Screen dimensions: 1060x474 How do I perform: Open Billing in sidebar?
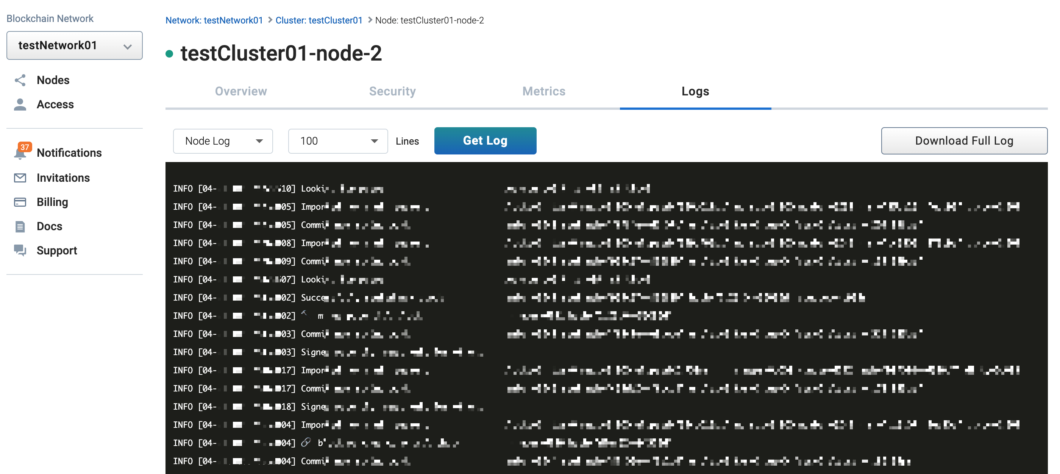click(52, 202)
